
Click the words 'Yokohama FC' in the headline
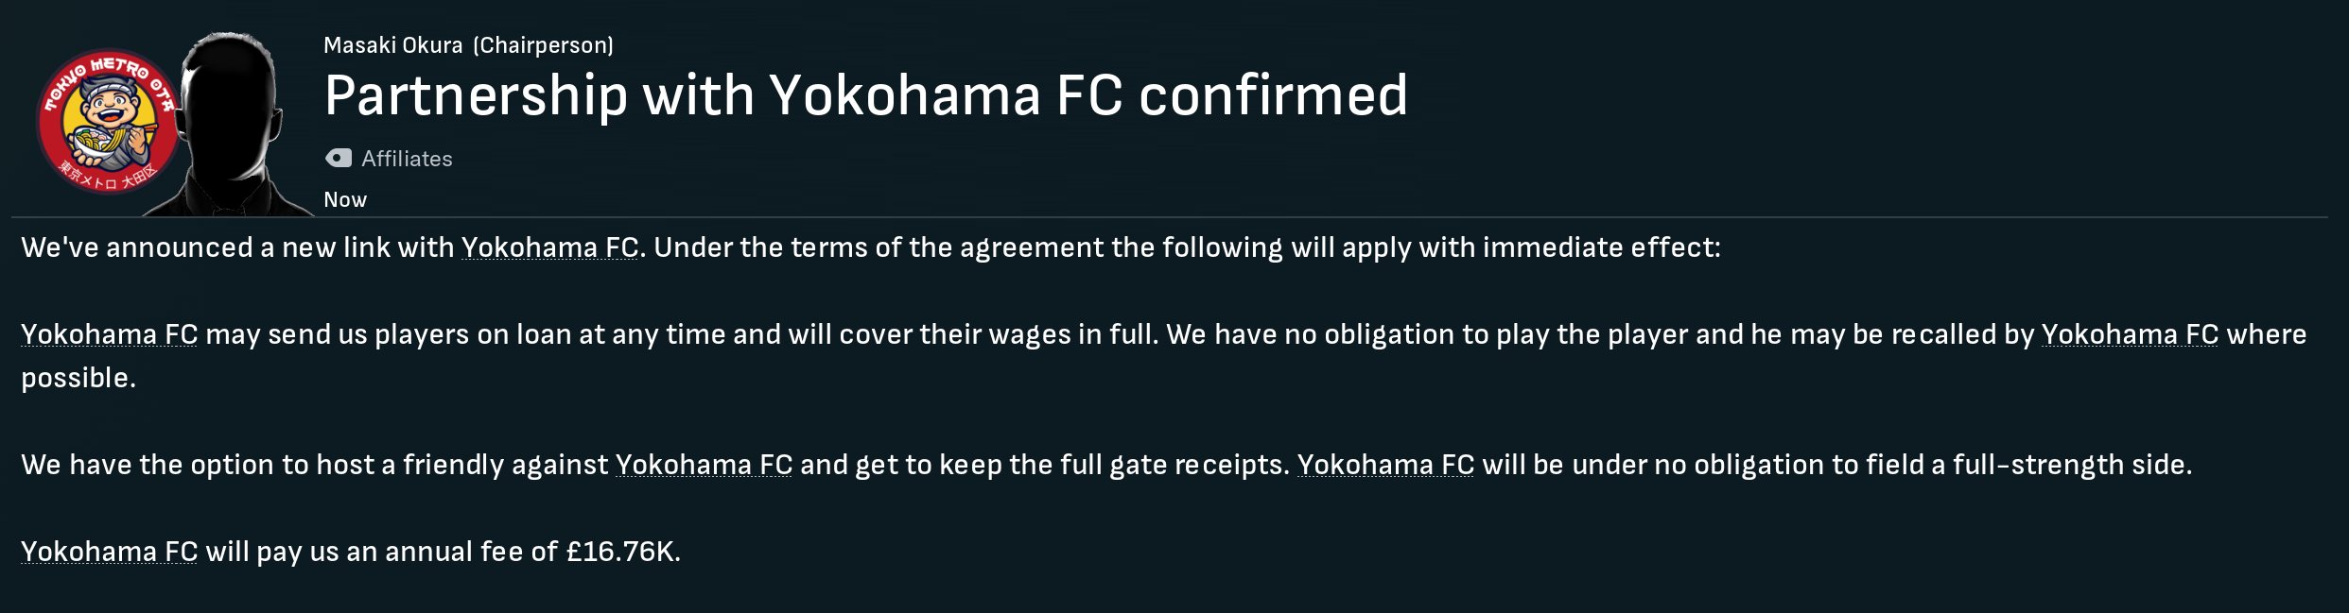point(947,95)
